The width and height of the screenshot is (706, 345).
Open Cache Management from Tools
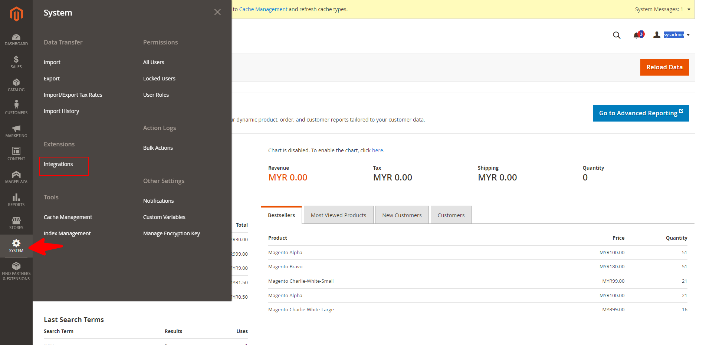click(x=68, y=217)
